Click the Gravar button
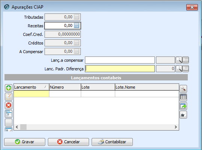Screen dimensions: 202x150 coord(25,142)
